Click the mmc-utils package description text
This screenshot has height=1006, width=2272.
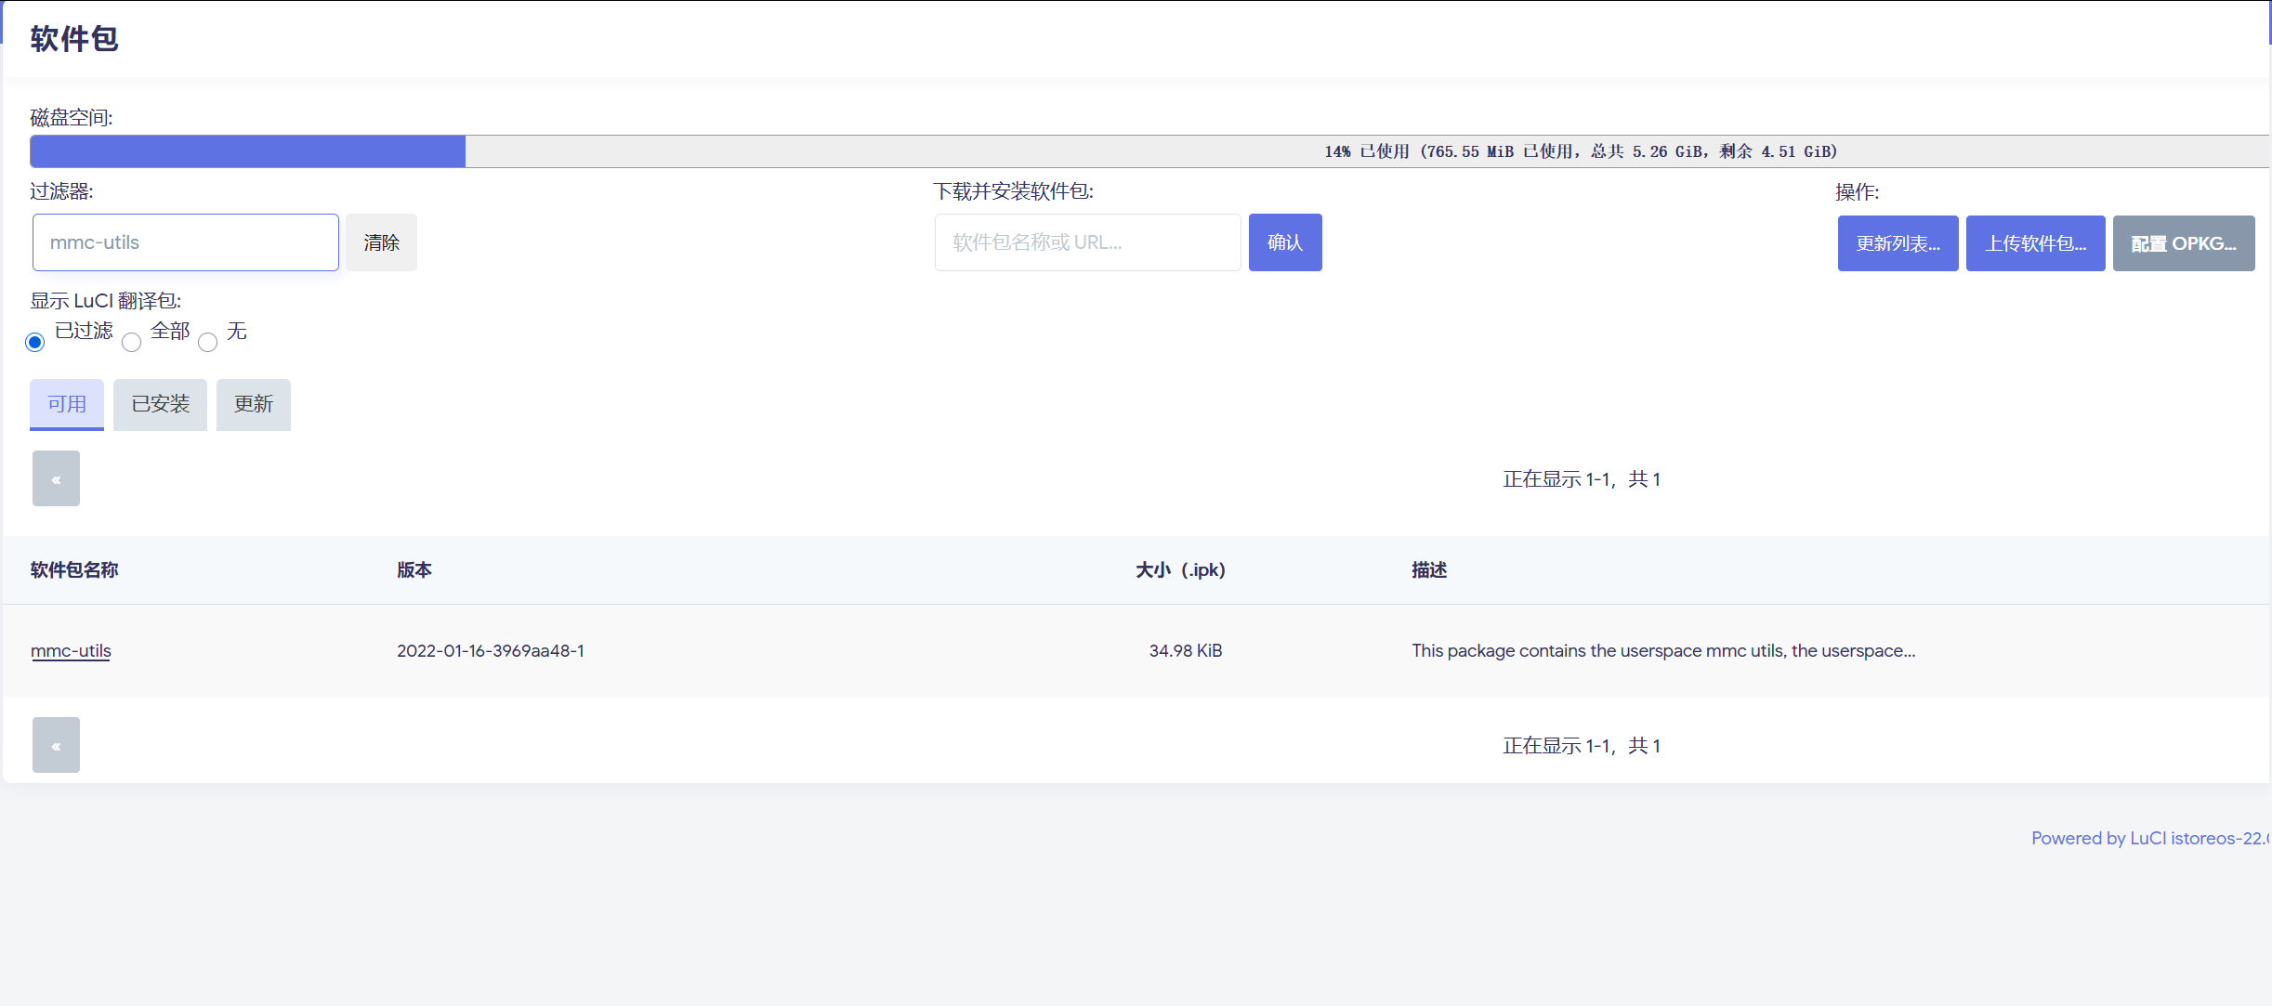pos(1662,650)
